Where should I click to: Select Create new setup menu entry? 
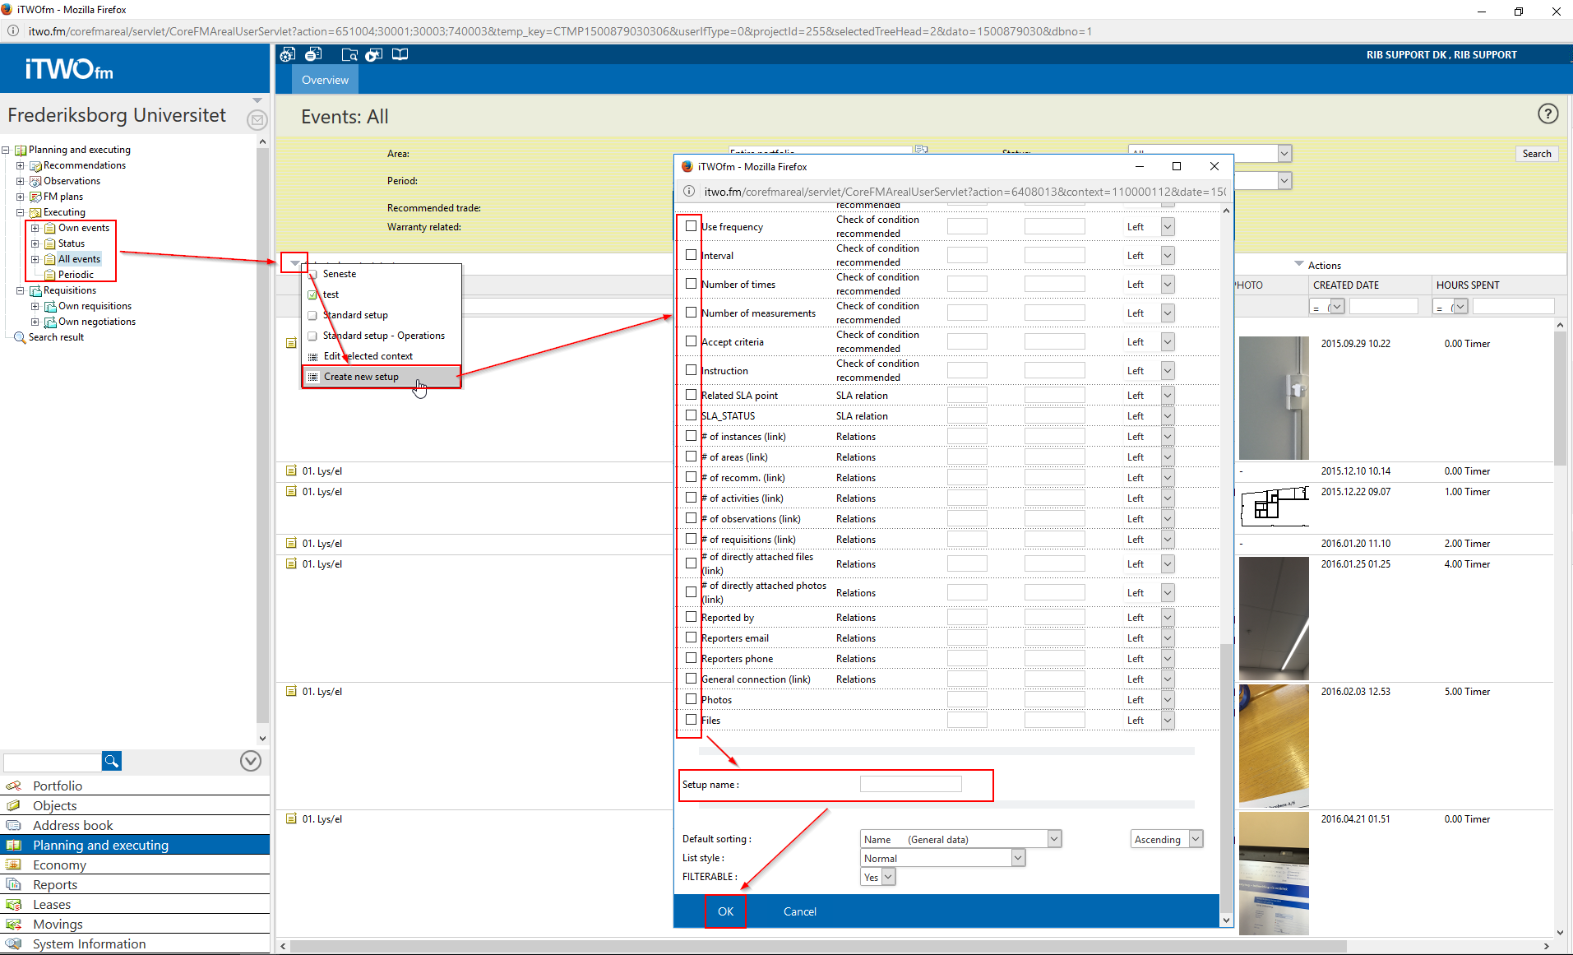(361, 377)
